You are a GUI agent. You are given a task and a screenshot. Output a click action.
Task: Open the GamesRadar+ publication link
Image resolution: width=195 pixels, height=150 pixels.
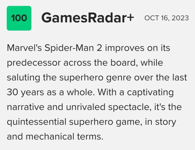point(88,18)
